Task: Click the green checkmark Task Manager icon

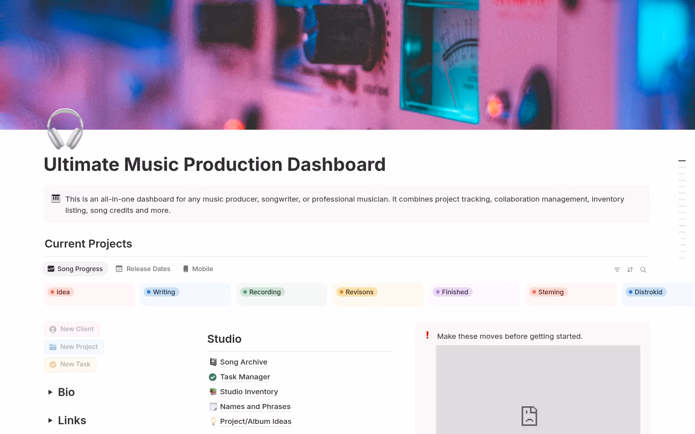Action: pos(213,377)
